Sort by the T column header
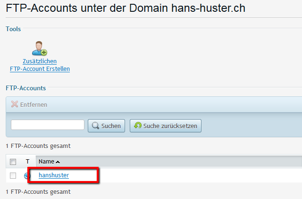The height and width of the screenshot is (199, 302). (27, 162)
